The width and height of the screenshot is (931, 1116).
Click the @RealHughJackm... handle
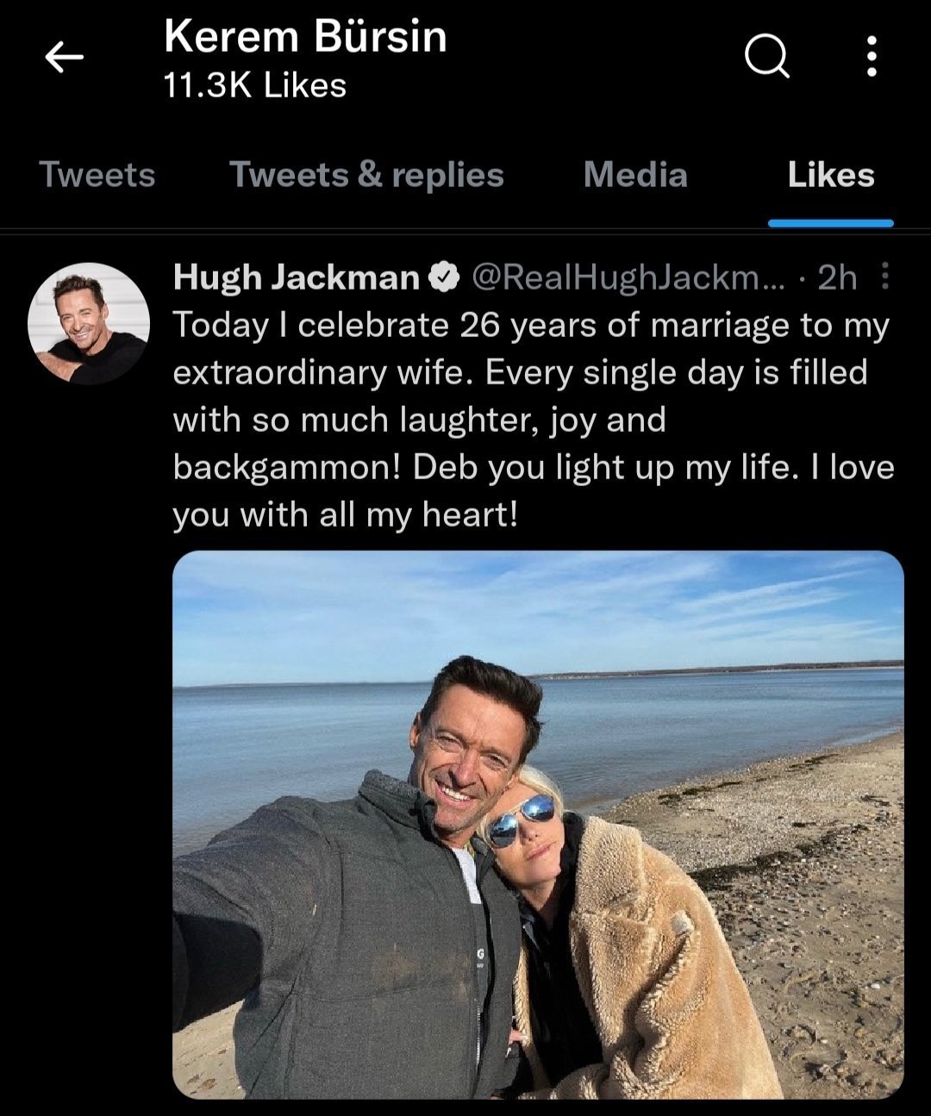point(627,277)
